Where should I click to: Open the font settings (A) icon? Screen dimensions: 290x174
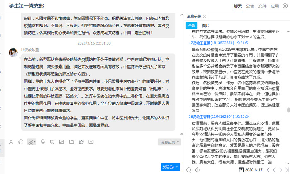pos(11,142)
